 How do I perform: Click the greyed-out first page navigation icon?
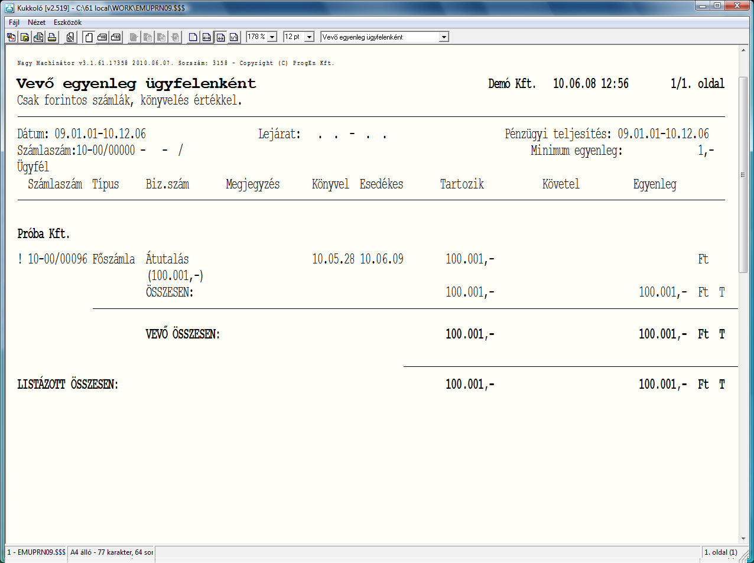tap(134, 37)
